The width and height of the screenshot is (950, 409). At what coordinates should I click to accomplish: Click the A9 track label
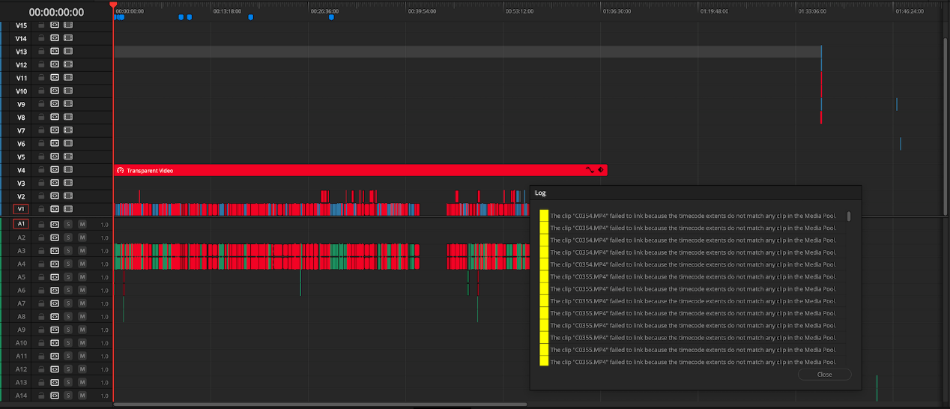pos(21,330)
